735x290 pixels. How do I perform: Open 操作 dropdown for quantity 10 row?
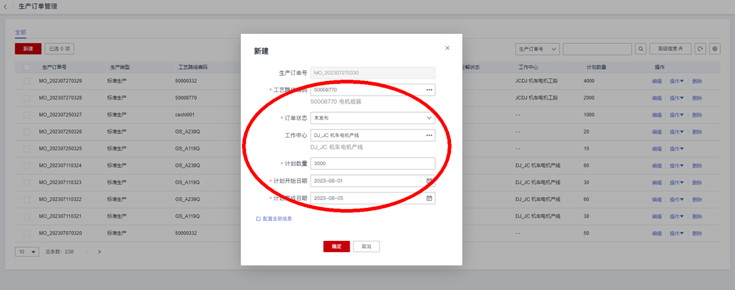click(677, 149)
